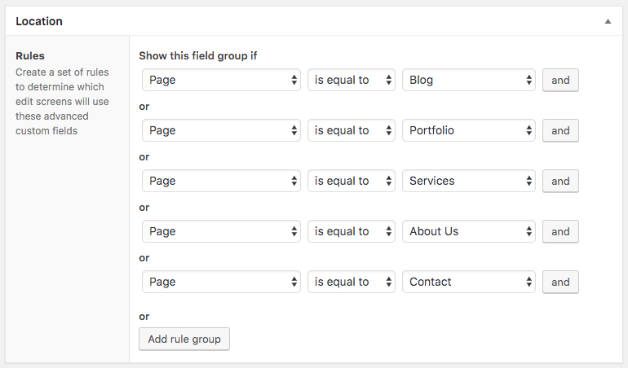Open the Services value dropdown
This screenshot has height=368, width=628.
(x=469, y=181)
